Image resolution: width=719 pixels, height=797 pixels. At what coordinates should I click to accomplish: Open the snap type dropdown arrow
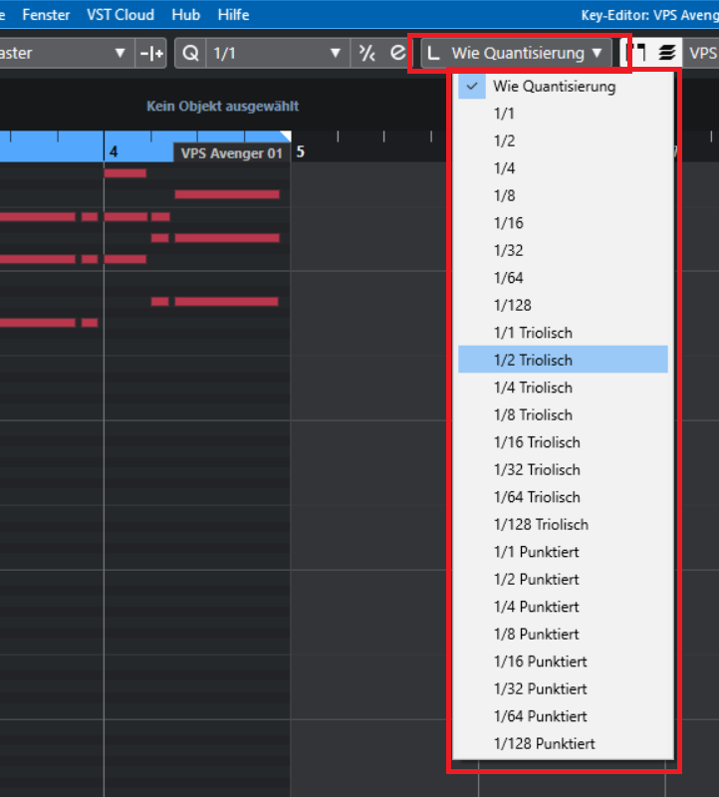click(x=120, y=53)
